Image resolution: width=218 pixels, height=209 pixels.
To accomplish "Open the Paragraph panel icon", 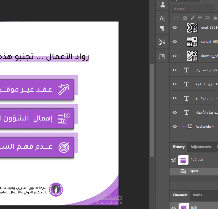I will coord(162,28).
